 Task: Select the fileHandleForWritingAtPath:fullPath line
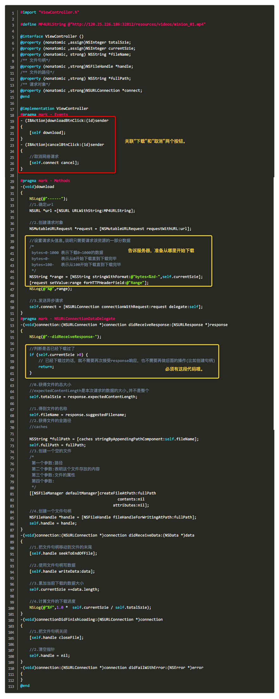[x=113, y=517]
